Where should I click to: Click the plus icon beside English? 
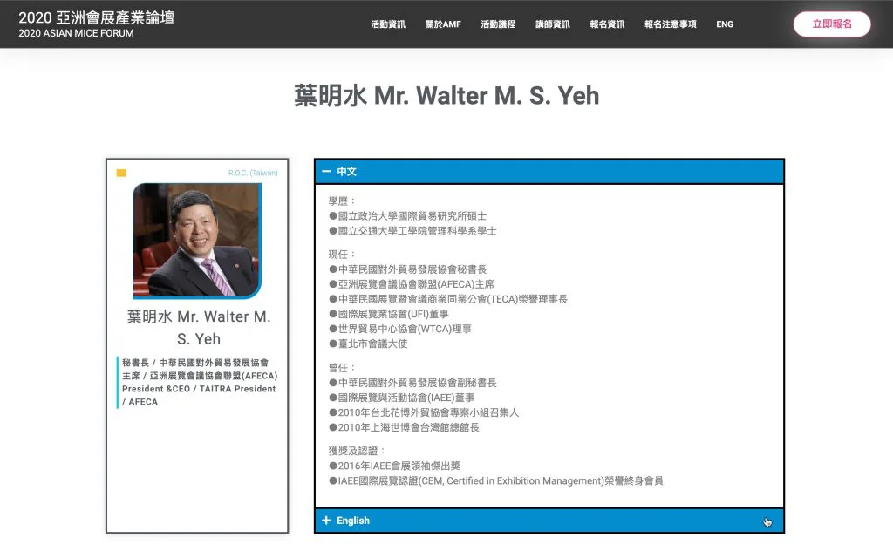[326, 521]
